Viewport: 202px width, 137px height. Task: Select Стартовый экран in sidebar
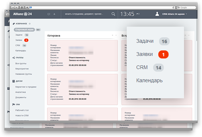click(24, 30)
